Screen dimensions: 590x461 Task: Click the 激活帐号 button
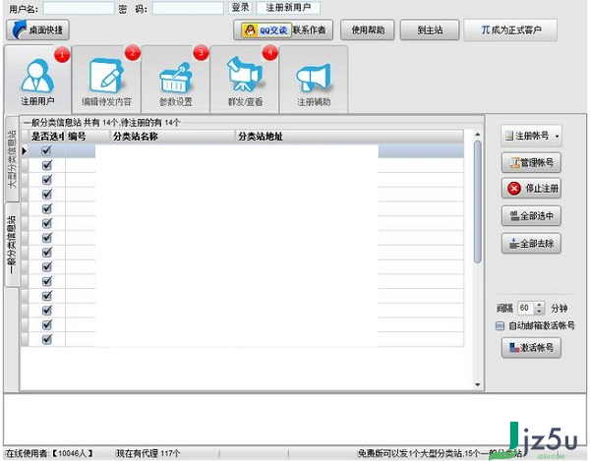[531, 348]
